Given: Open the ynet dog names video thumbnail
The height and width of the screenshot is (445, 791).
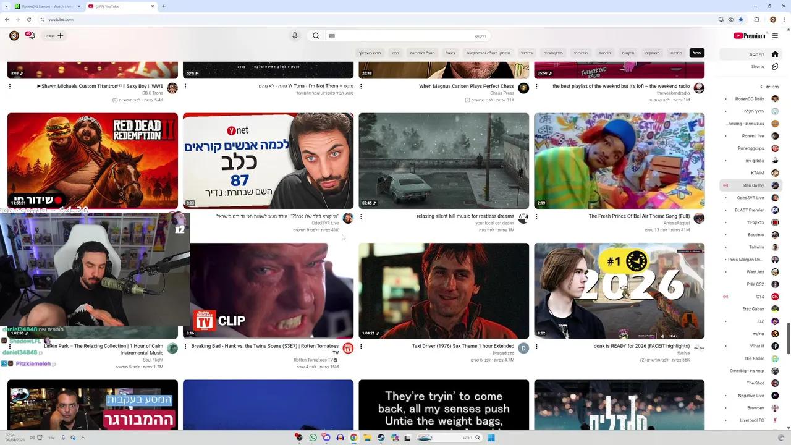Looking at the screenshot, I should [268, 161].
